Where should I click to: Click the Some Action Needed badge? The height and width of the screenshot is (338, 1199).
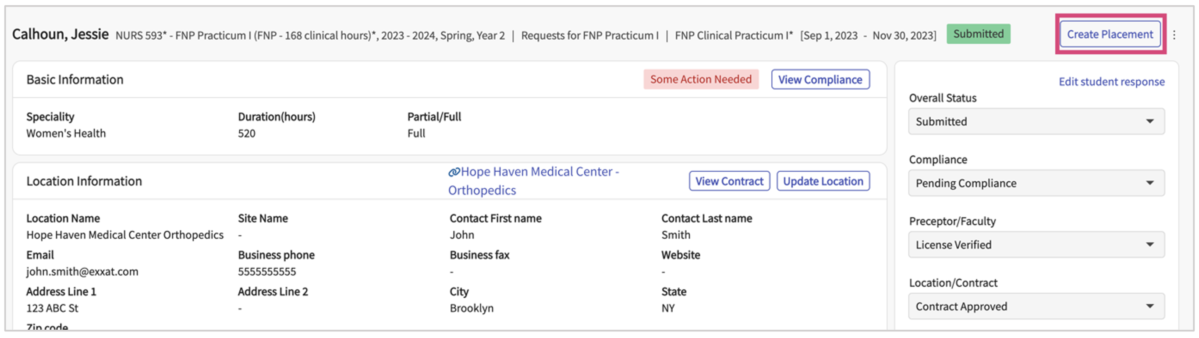pos(700,80)
